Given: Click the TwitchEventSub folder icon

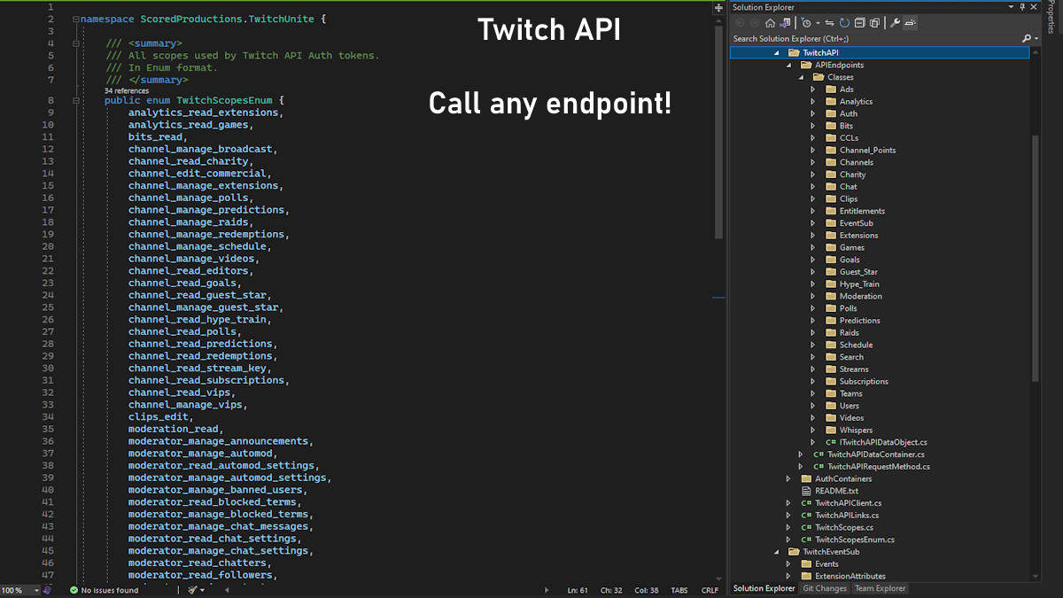Looking at the screenshot, I should coord(795,552).
